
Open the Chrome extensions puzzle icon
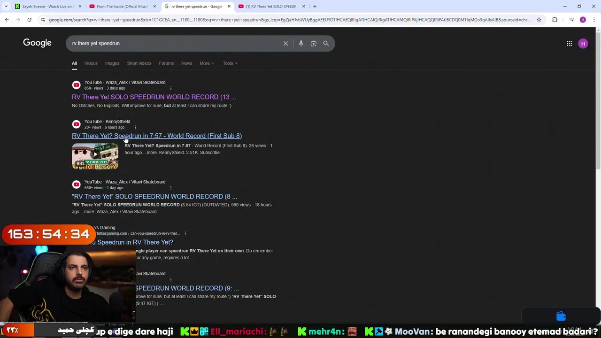(x=555, y=20)
